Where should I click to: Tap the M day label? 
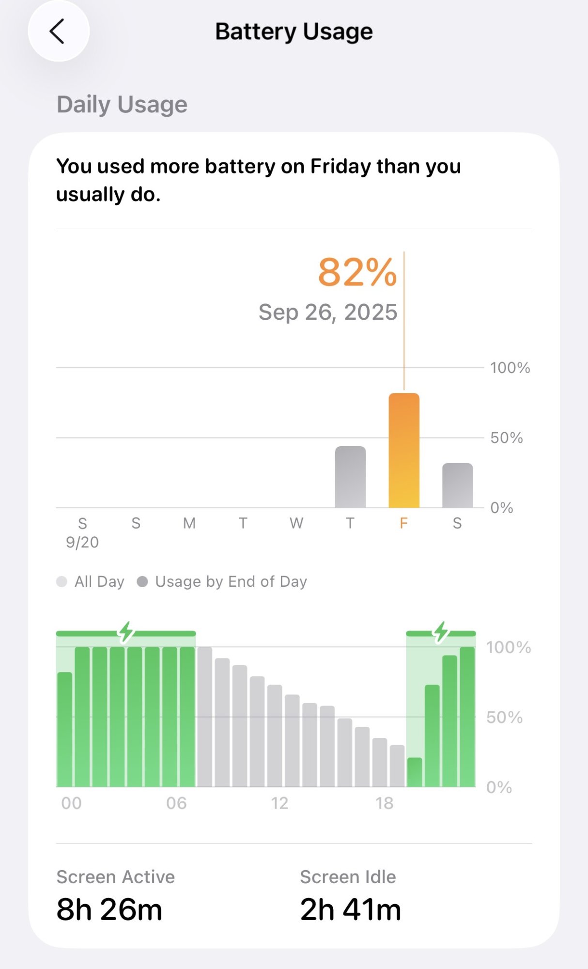tap(189, 523)
